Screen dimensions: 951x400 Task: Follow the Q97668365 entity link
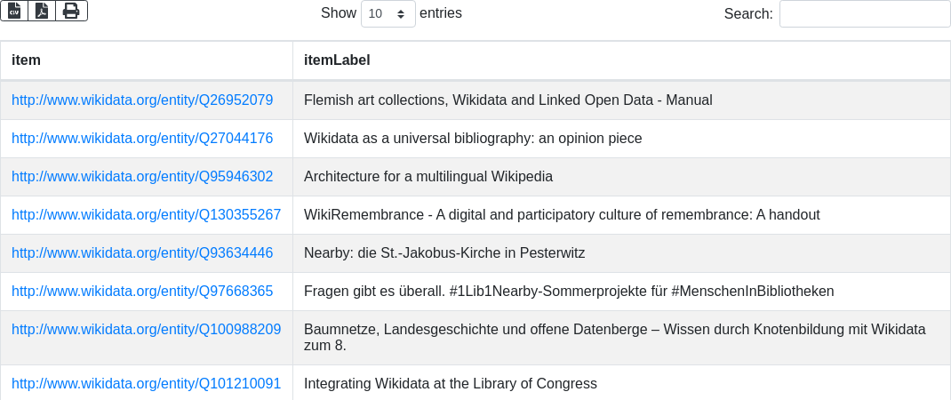click(x=142, y=292)
